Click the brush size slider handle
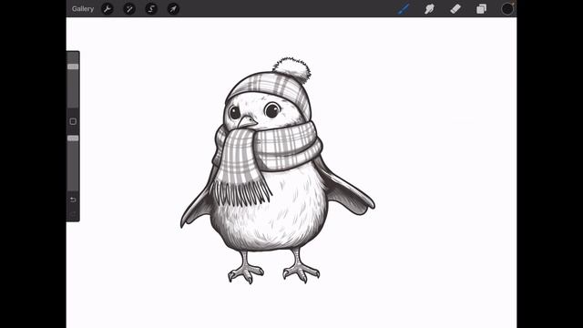 point(73,67)
